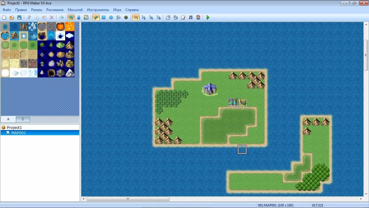Set map zoom to 1/8

(x=158, y=18)
